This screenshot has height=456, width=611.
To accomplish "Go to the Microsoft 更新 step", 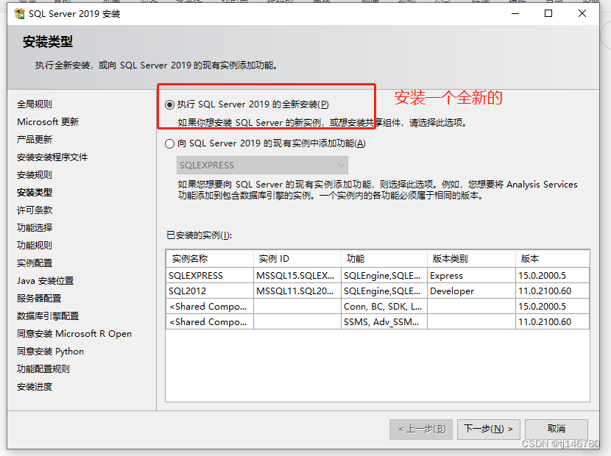I will (x=48, y=122).
